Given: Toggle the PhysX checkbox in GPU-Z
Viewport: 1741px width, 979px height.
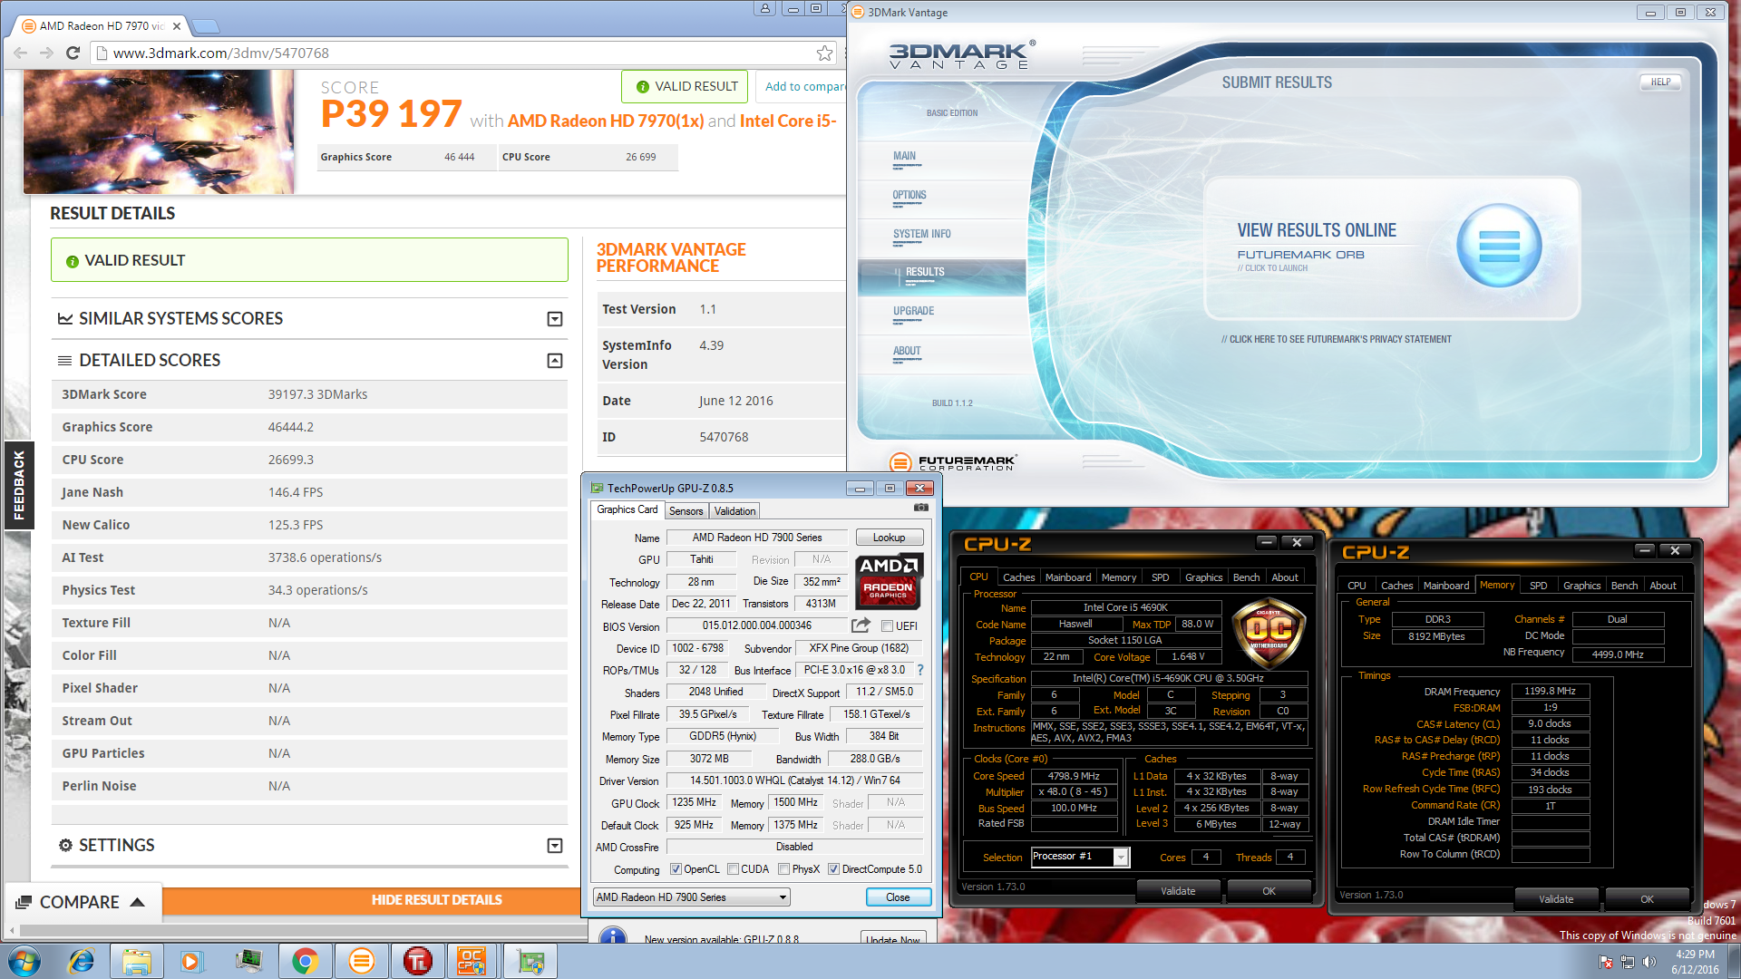Looking at the screenshot, I should click(783, 869).
